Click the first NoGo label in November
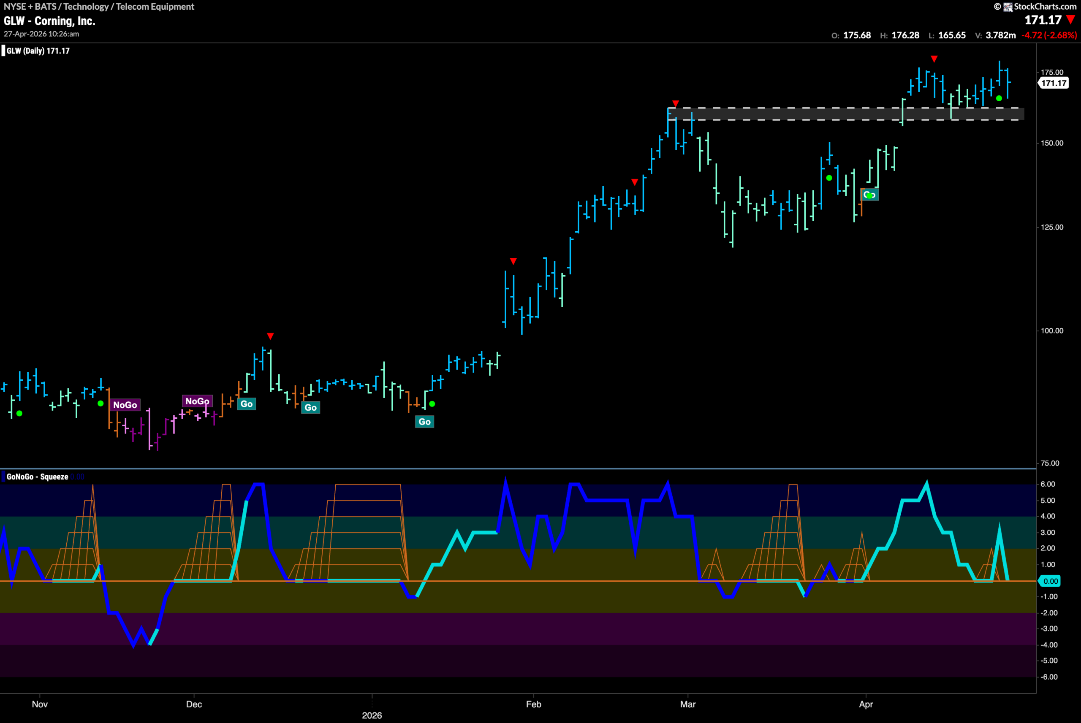 (x=125, y=405)
